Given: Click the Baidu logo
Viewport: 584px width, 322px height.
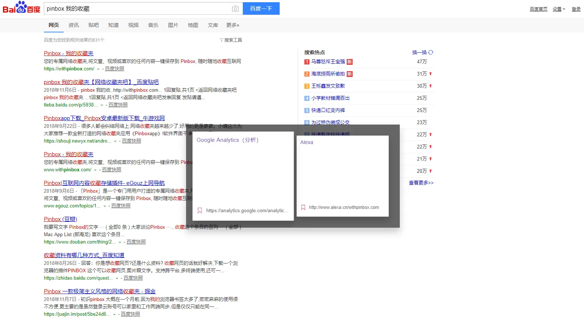Looking at the screenshot, I should coord(21,8).
